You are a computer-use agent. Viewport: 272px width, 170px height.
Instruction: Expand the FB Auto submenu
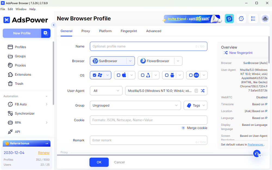[x=47, y=104]
